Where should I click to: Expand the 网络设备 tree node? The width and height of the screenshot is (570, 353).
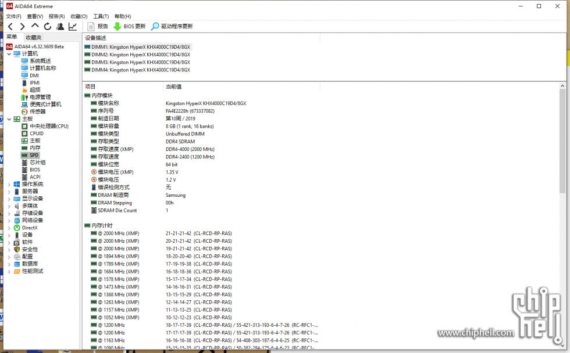click(9, 221)
